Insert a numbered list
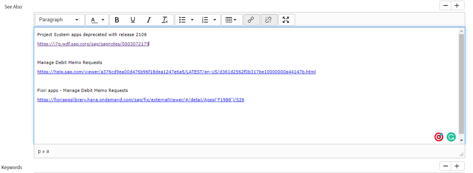Screen dimensions: 473x173 205,20
